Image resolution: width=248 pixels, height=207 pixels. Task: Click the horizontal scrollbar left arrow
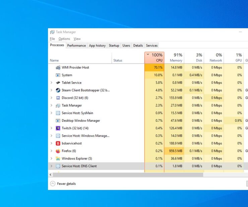[x=51, y=175]
